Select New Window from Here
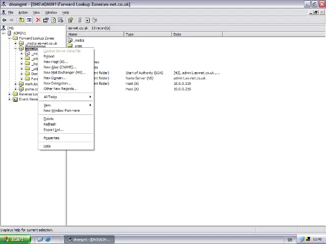This screenshot has height=244, width=326. coord(66,111)
